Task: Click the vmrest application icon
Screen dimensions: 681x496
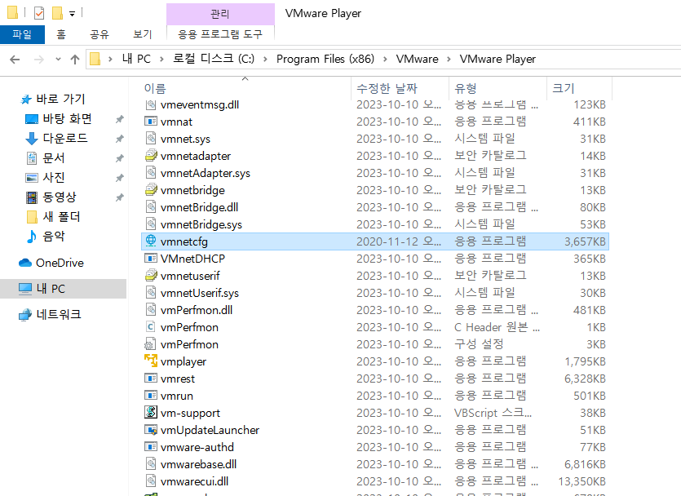Action: (x=151, y=379)
